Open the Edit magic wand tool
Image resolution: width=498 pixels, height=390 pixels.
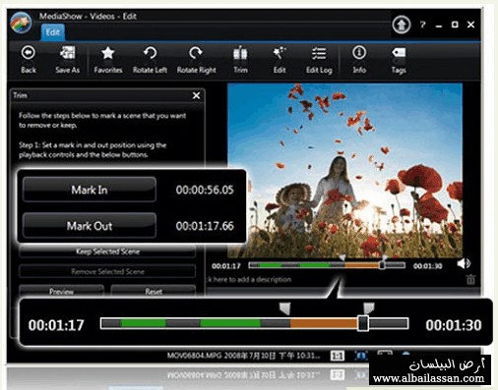pos(280,60)
